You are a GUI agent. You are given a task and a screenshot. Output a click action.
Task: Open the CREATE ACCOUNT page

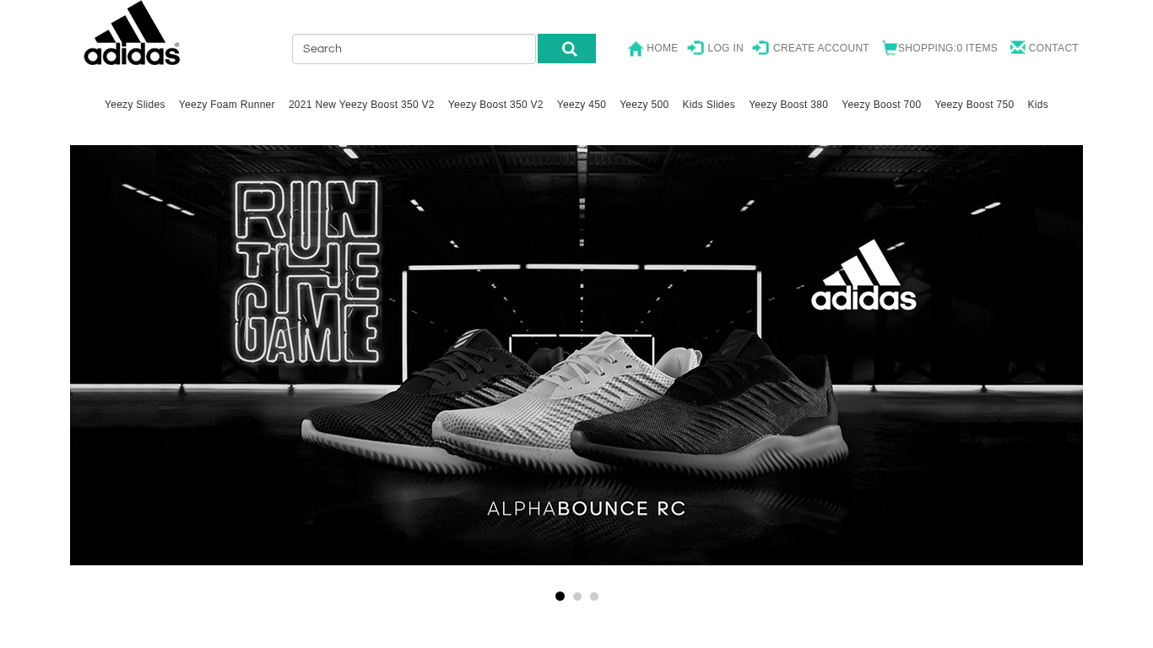click(821, 48)
